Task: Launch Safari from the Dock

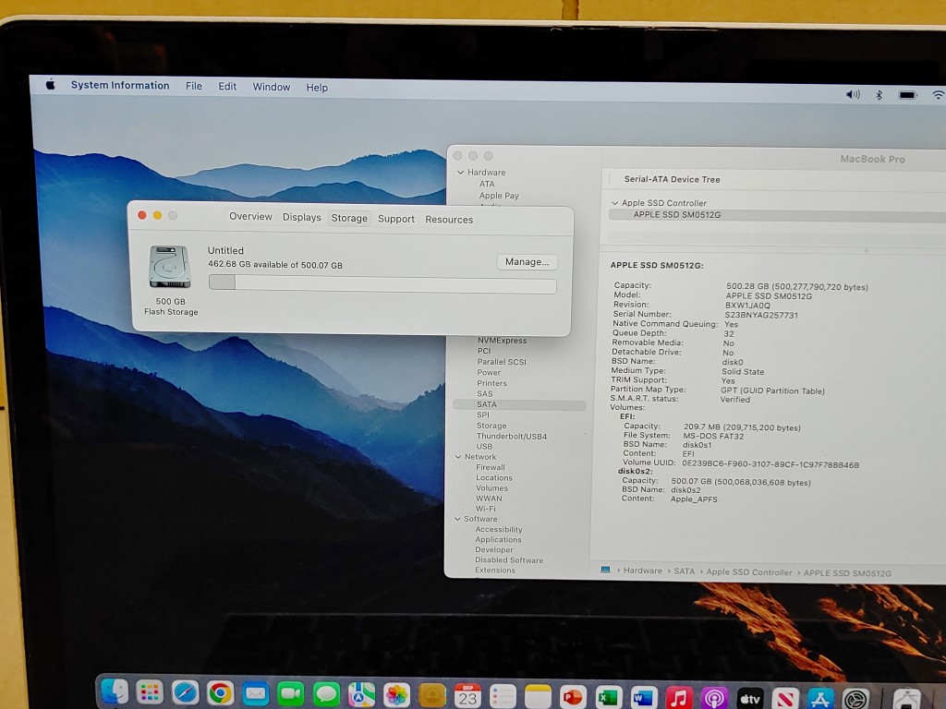Action: [x=185, y=692]
